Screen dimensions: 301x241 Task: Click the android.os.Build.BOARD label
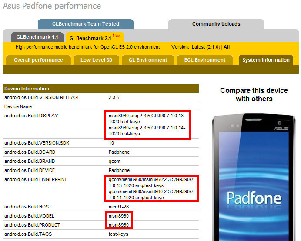(x=30, y=152)
